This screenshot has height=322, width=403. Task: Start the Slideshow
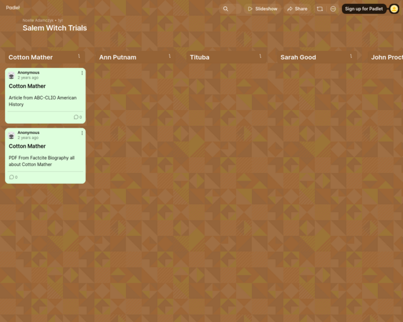tap(263, 9)
